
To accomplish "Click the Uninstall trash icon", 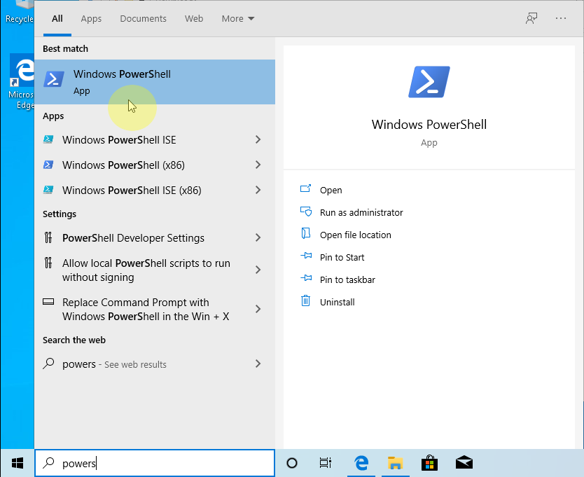I will click(305, 300).
